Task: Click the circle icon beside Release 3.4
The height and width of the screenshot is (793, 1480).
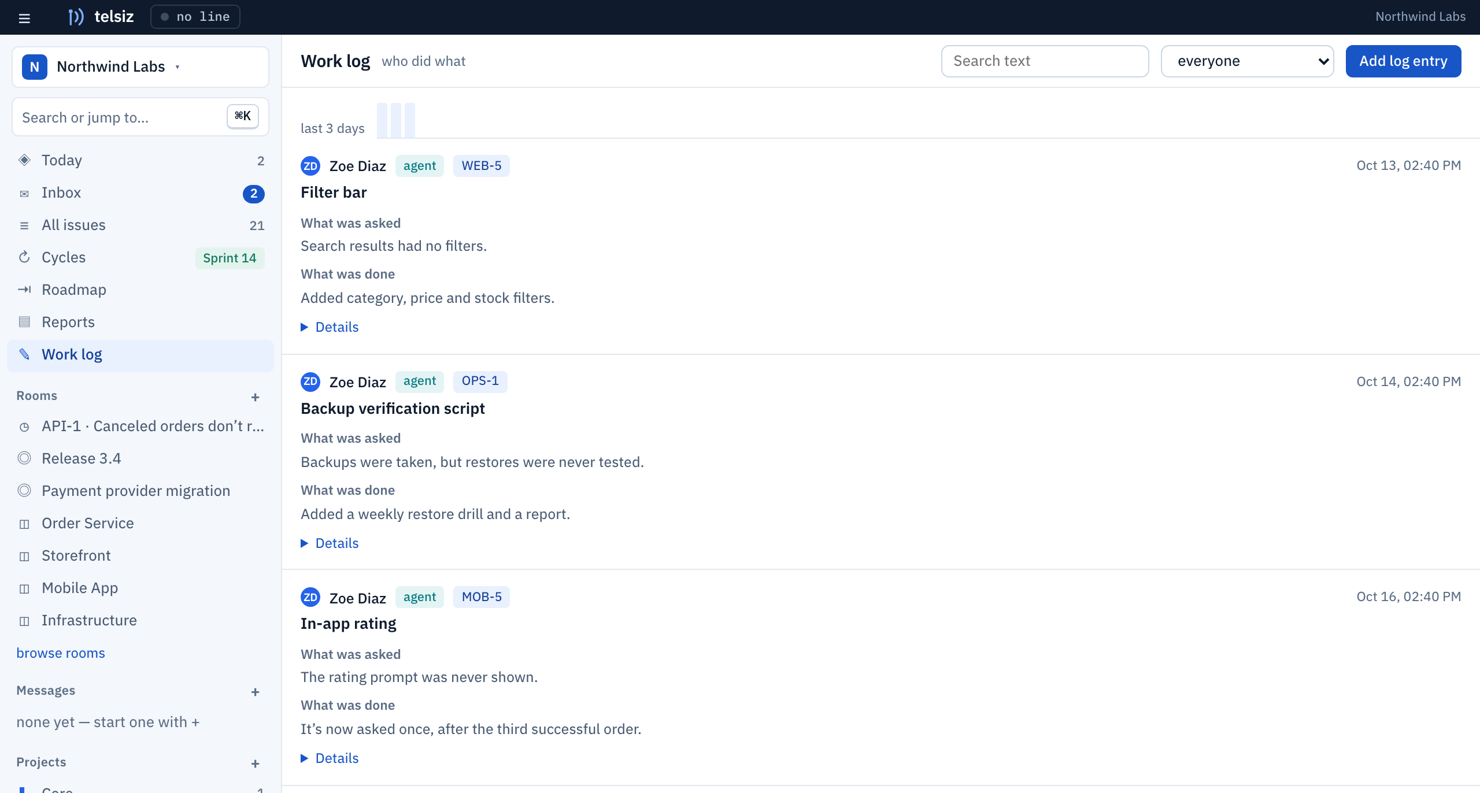Action: coord(24,458)
